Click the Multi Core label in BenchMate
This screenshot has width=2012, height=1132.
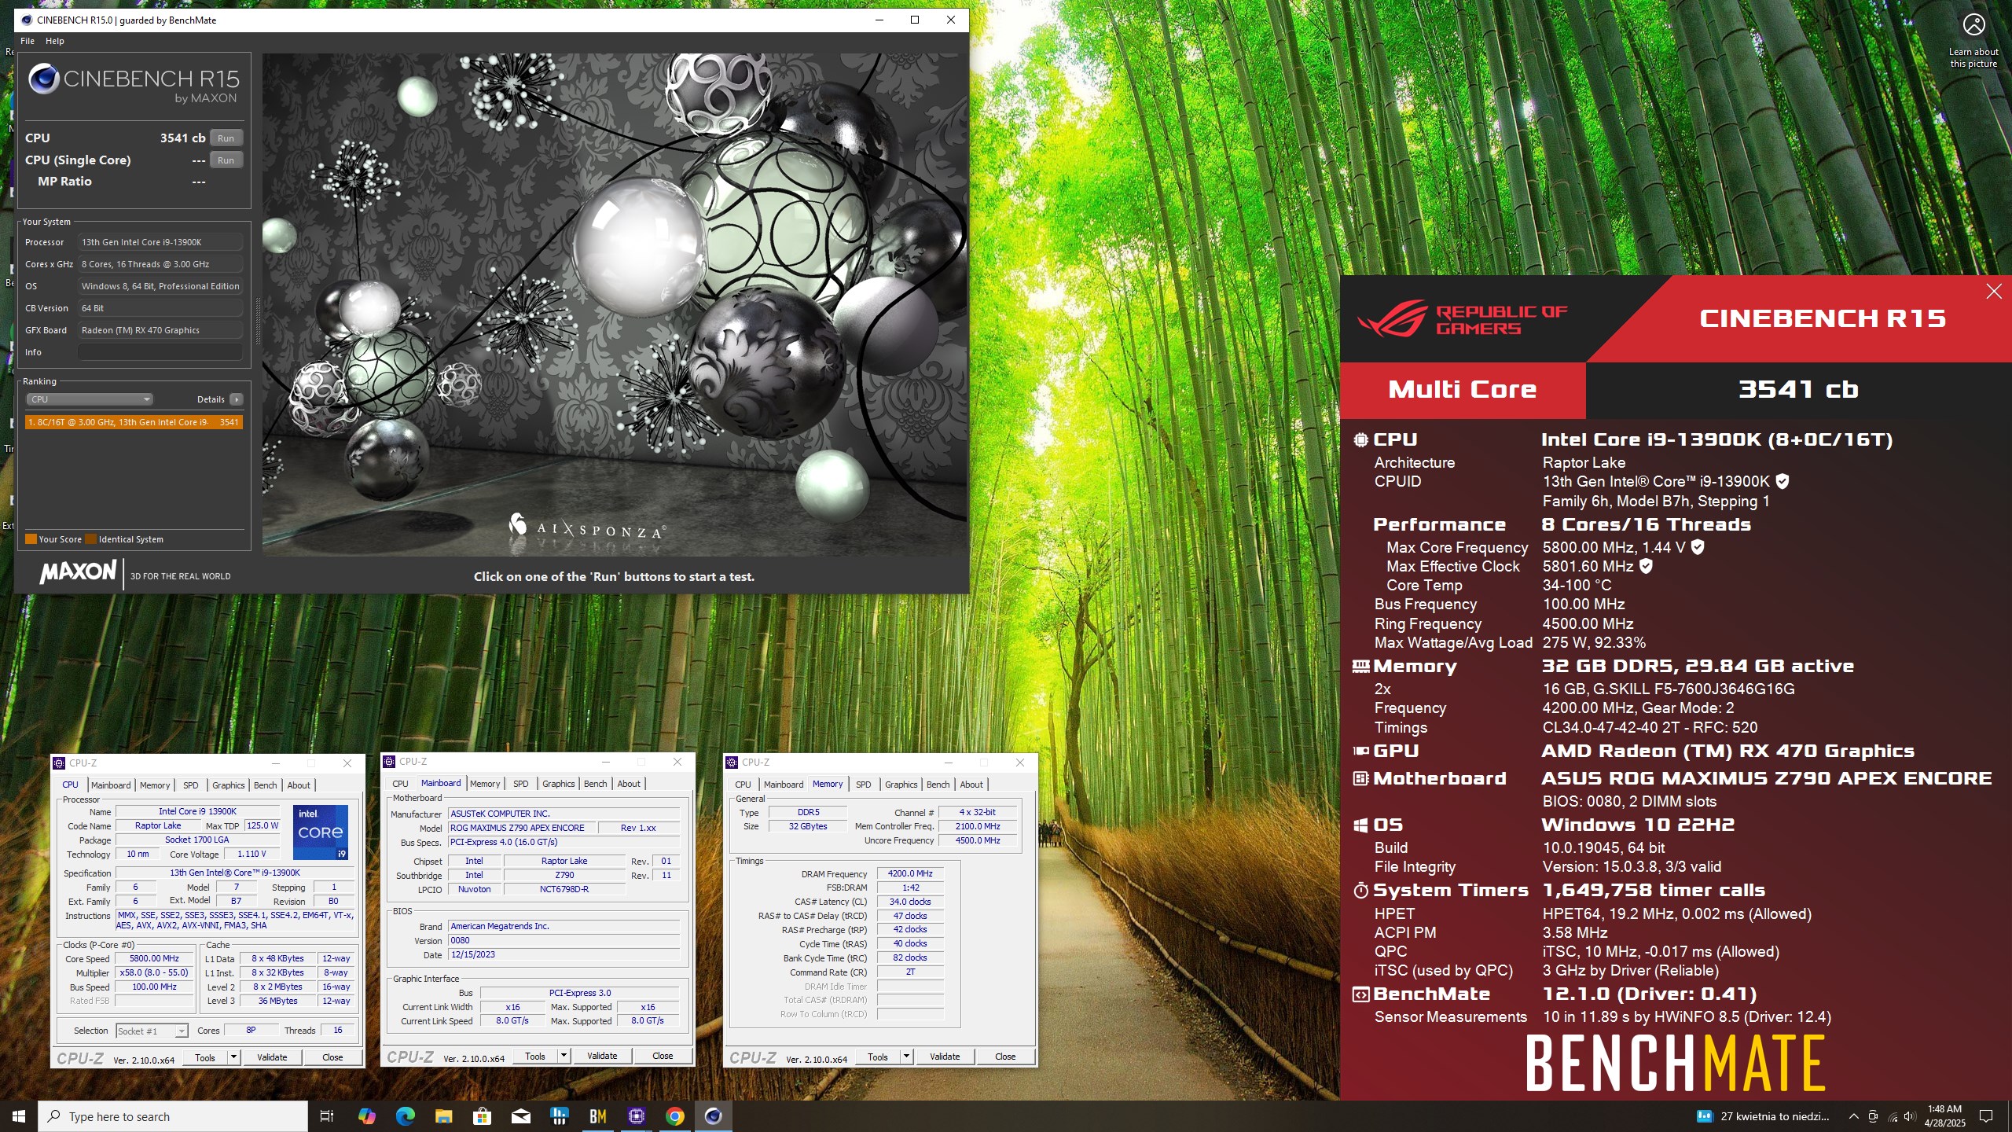point(1462,390)
